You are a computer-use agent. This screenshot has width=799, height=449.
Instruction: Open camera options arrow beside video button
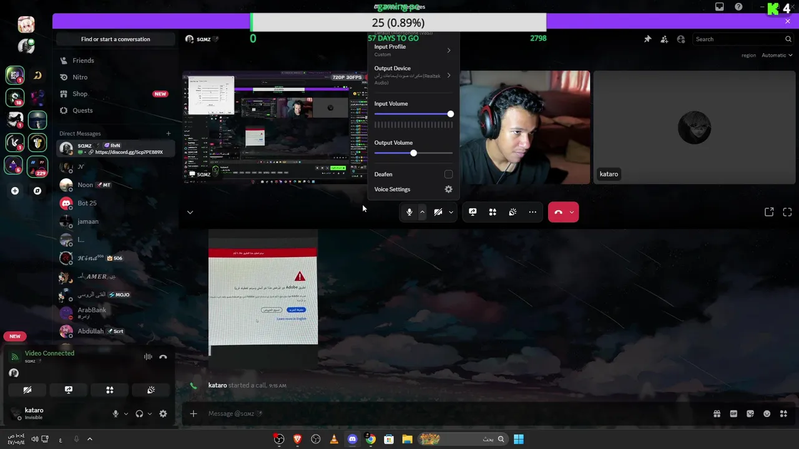tap(451, 212)
